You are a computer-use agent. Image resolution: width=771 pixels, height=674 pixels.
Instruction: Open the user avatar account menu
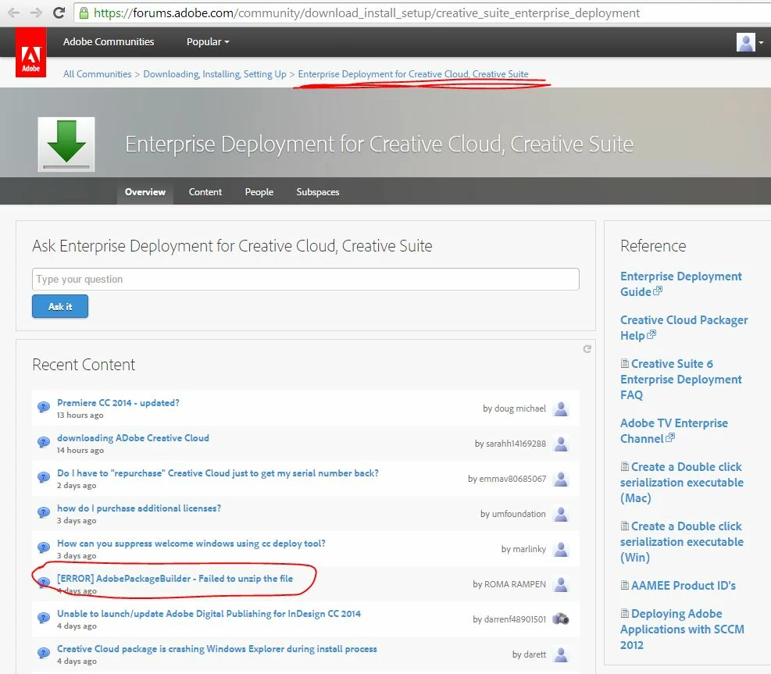point(745,42)
